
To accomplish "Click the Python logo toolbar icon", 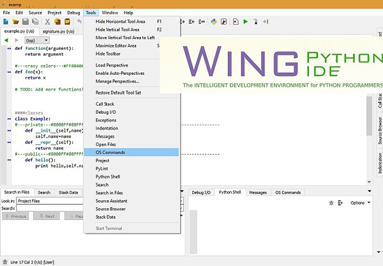I will click(x=214, y=22).
